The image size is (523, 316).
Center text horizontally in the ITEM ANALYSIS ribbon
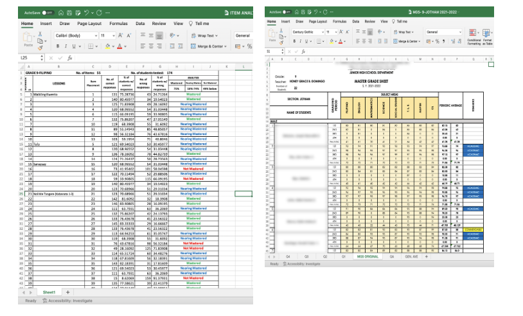[x=151, y=46]
